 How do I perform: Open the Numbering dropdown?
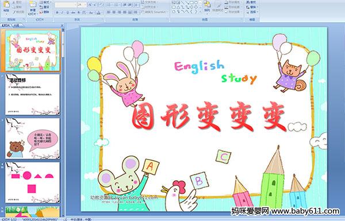pyautogui.click(x=117, y=5)
